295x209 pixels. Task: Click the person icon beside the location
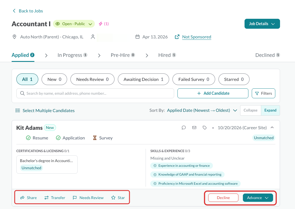[x=93, y=37]
